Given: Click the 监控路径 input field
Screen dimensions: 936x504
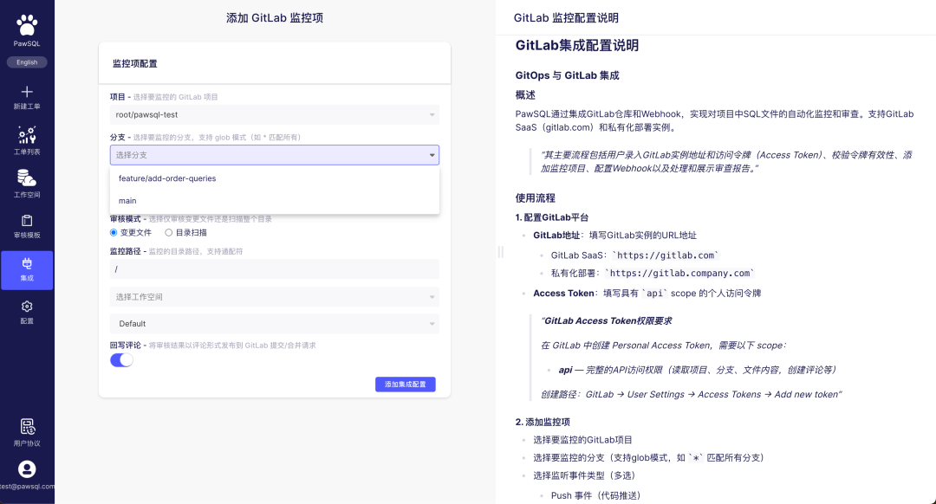Looking at the screenshot, I should tap(275, 269).
